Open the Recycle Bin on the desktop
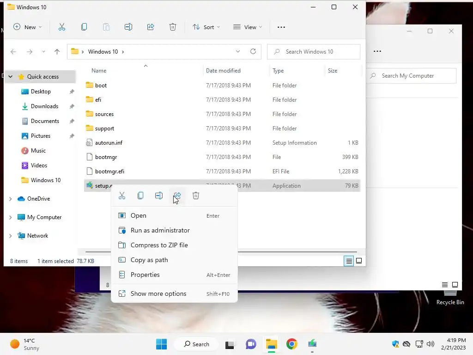The width and height of the screenshot is (473, 355). tap(450, 297)
